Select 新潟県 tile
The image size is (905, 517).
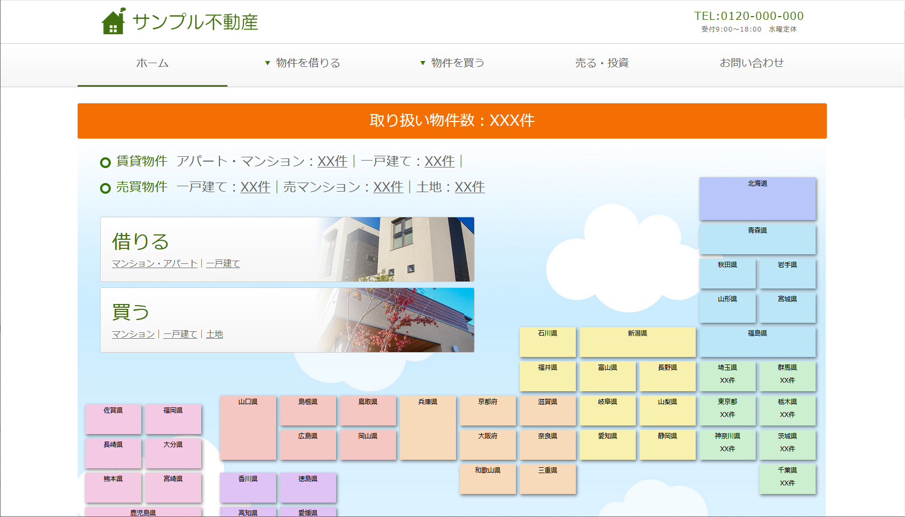click(637, 342)
